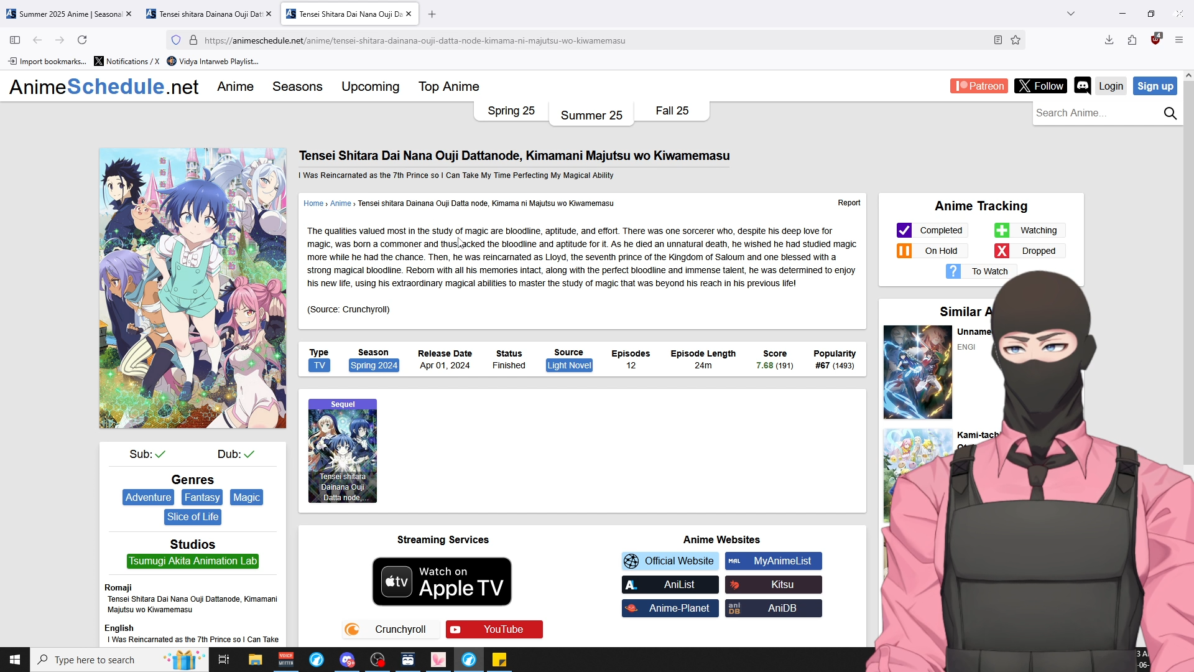Go back with browser back arrow
This screenshot has width=1194, height=672.
point(37,40)
